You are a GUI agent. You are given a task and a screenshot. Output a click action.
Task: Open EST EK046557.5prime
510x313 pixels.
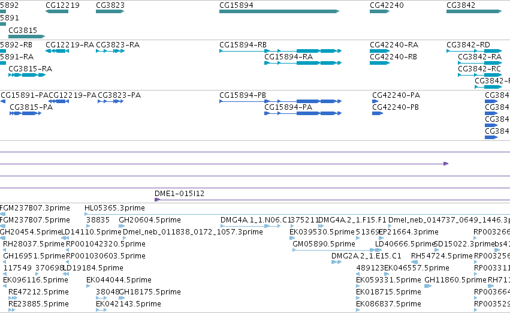(417, 268)
